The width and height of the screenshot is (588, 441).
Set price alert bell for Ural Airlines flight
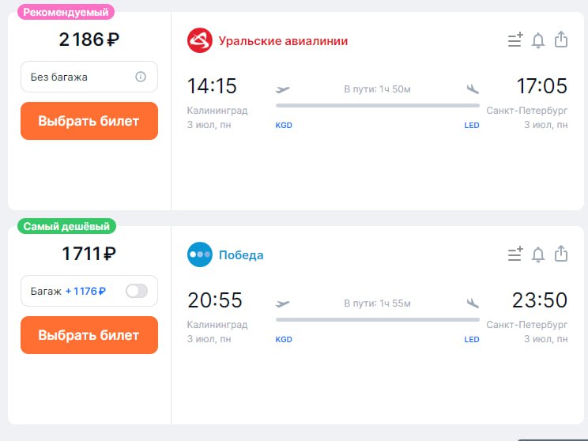(538, 40)
